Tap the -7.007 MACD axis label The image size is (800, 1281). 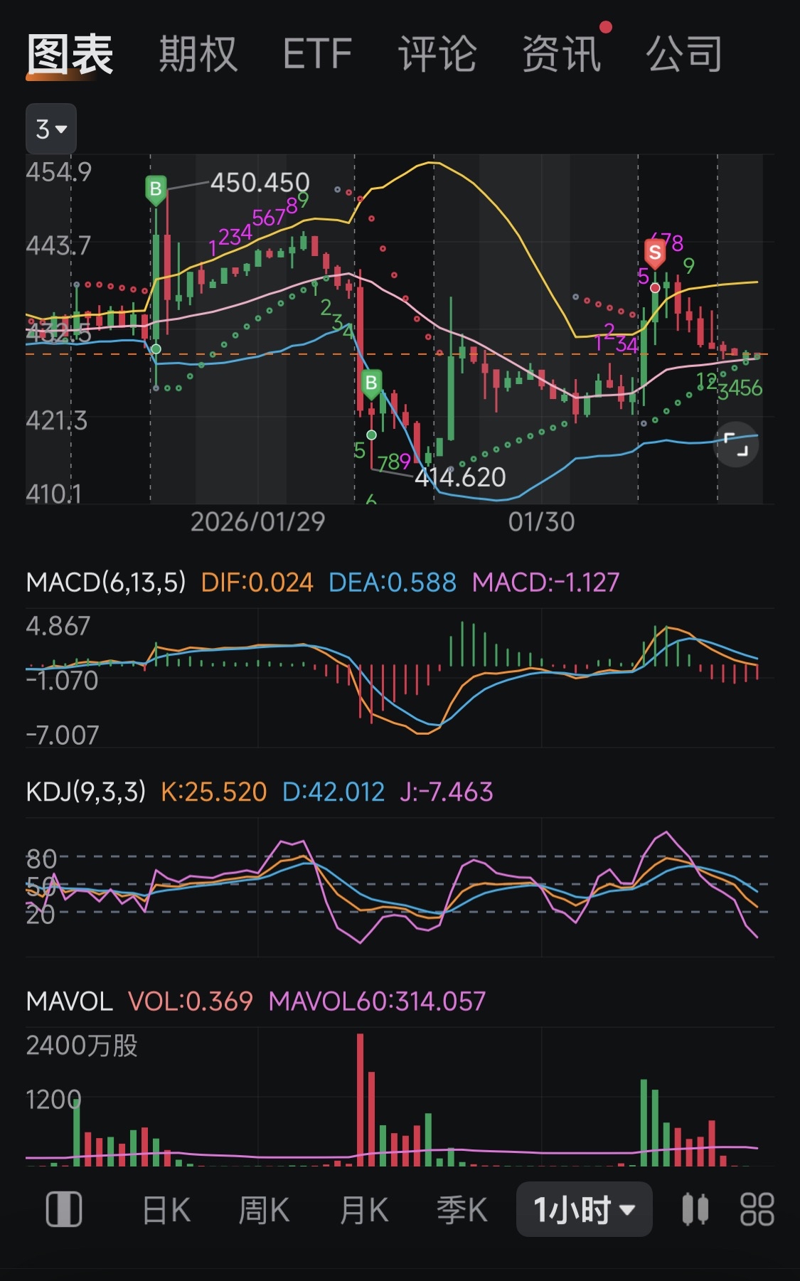(x=63, y=735)
